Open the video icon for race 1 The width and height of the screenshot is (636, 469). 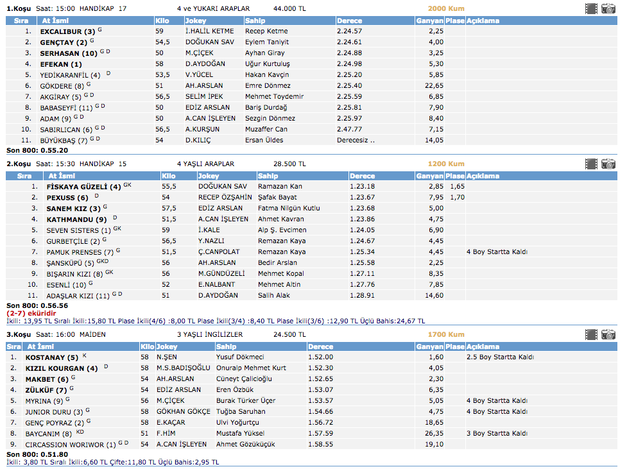coord(591,9)
